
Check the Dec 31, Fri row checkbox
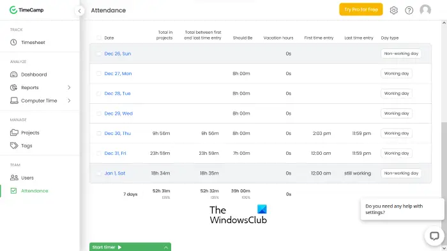click(98, 154)
